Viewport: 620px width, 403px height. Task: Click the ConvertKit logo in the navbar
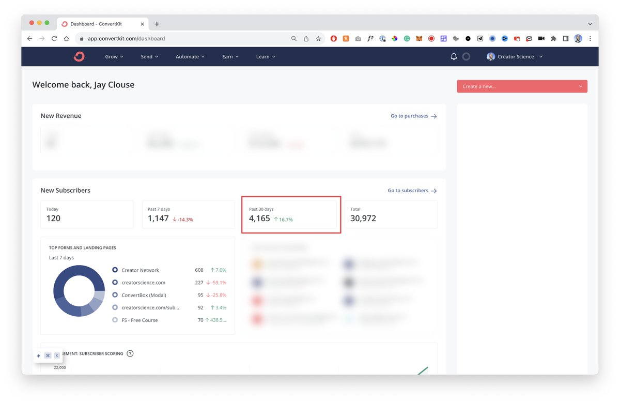[x=79, y=57]
